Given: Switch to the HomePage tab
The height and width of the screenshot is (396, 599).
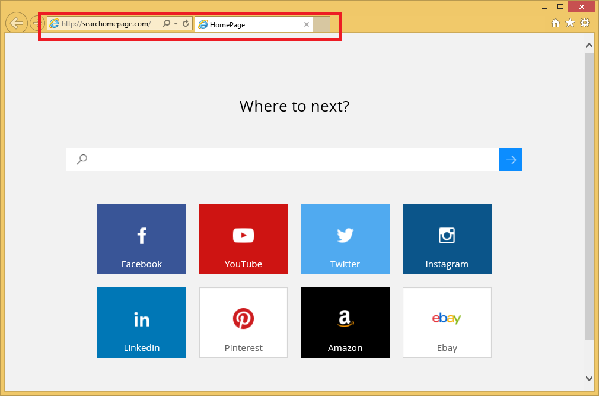Looking at the screenshot, I should click(254, 24).
